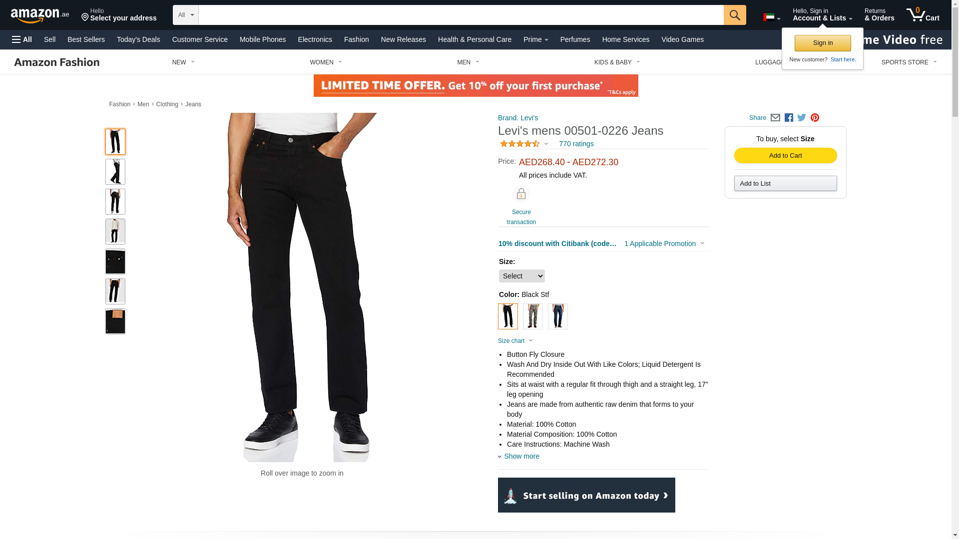959x539 pixels.
Task: Open the WOMEN fashion menu
Action: coord(326,62)
